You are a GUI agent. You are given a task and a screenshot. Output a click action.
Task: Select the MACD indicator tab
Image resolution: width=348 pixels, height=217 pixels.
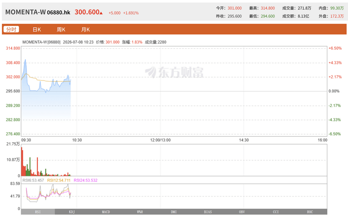click(106, 212)
